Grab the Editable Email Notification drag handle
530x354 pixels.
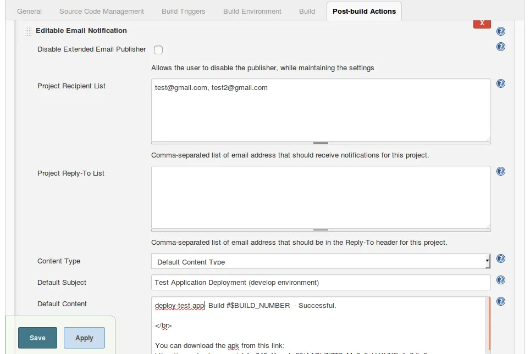[x=29, y=31]
